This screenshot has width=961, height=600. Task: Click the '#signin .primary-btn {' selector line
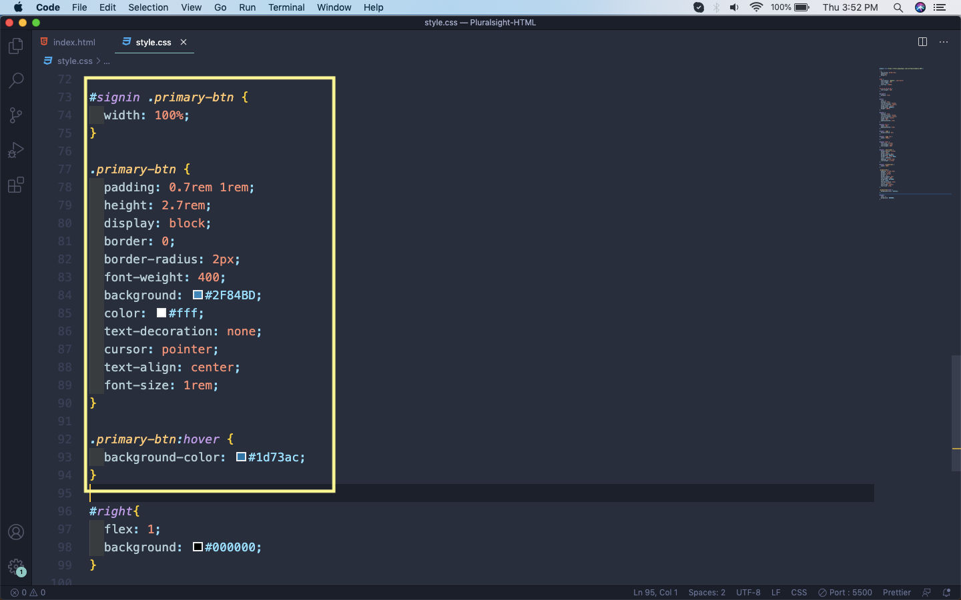[169, 97]
